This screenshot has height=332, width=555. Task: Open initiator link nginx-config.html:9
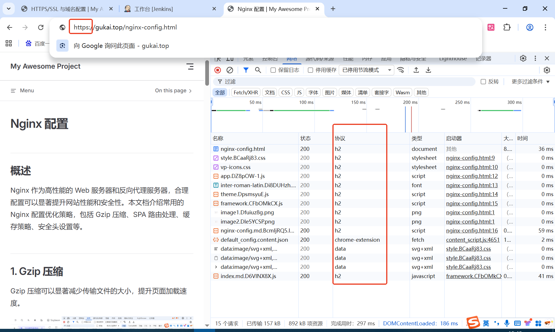[x=470, y=158]
